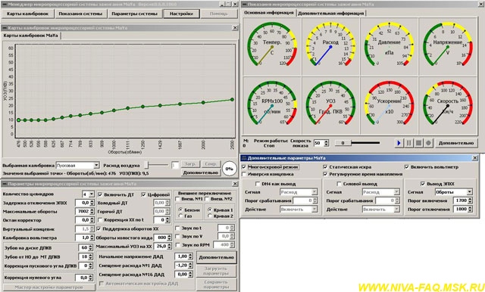
Task: Click the Максимальный УОЗ на ХХ stepper
Action: click(x=163, y=247)
